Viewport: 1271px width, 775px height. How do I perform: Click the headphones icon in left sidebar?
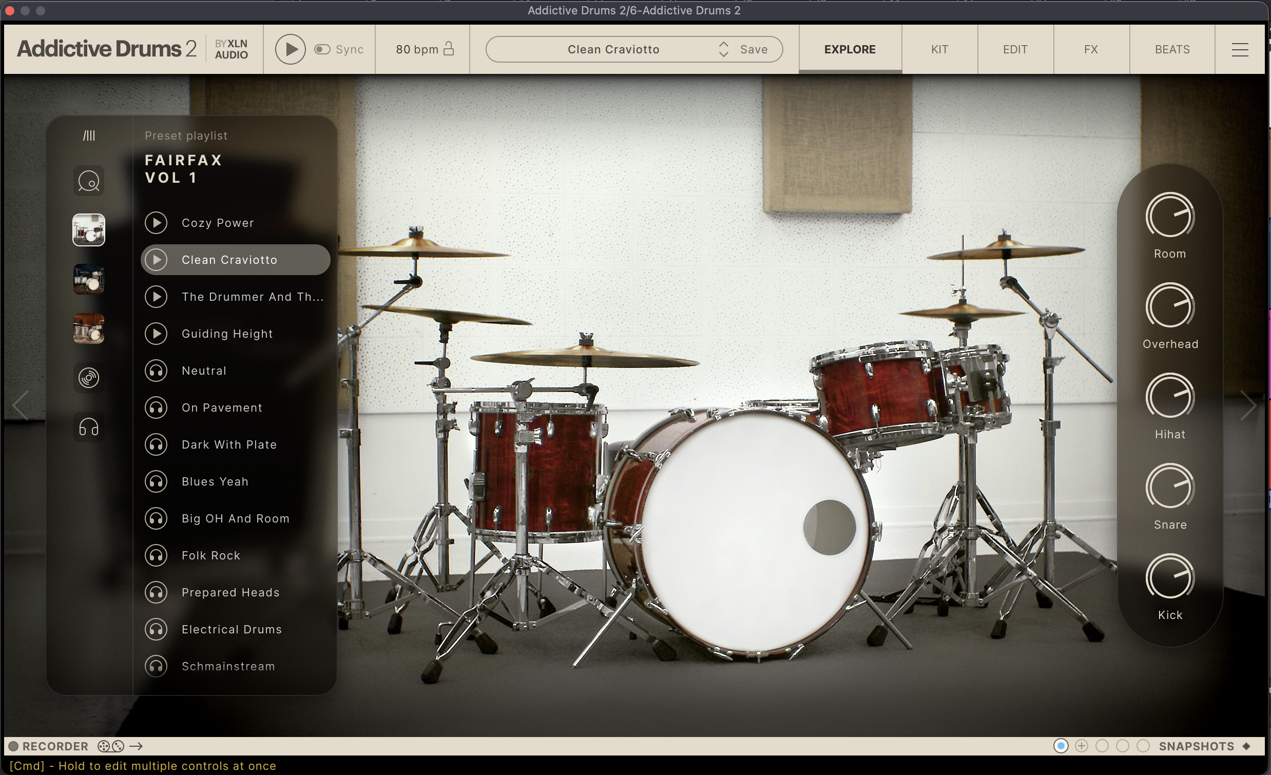click(89, 427)
